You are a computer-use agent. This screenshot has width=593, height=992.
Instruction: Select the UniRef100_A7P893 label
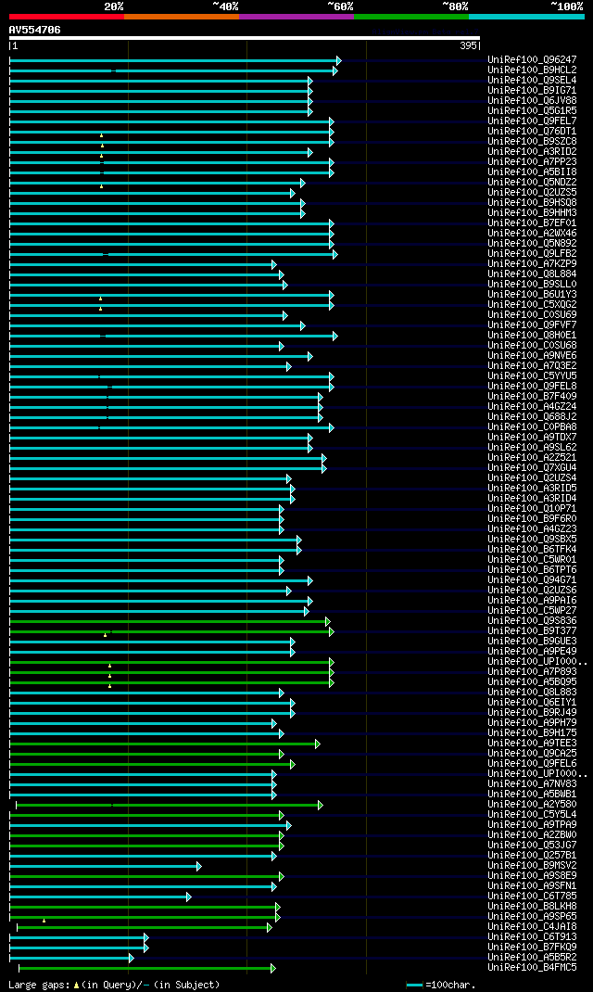tap(532, 672)
